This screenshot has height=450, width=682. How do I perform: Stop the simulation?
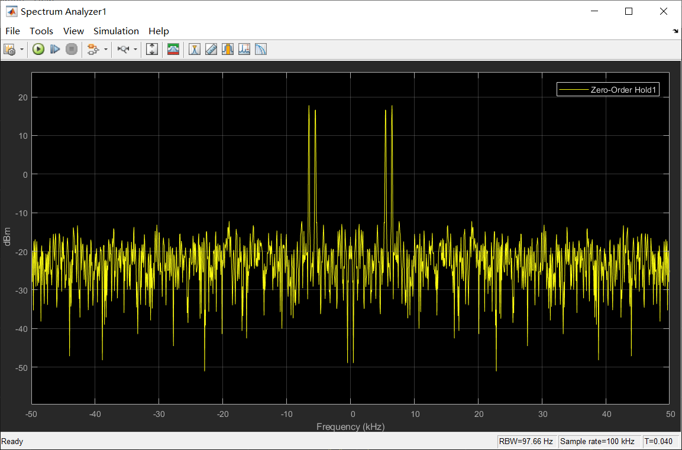(x=72, y=50)
